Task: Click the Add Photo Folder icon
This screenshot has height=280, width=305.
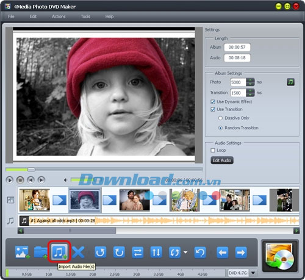Action: tap(41, 252)
